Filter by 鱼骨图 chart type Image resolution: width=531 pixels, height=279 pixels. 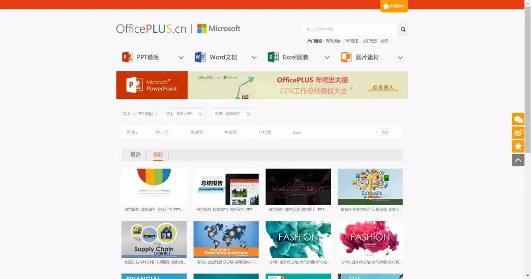231,132
